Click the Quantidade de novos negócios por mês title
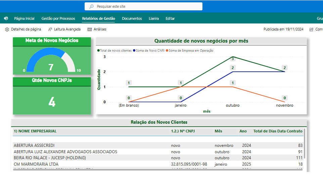The image size is (323, 178). (x=201, y=41)
